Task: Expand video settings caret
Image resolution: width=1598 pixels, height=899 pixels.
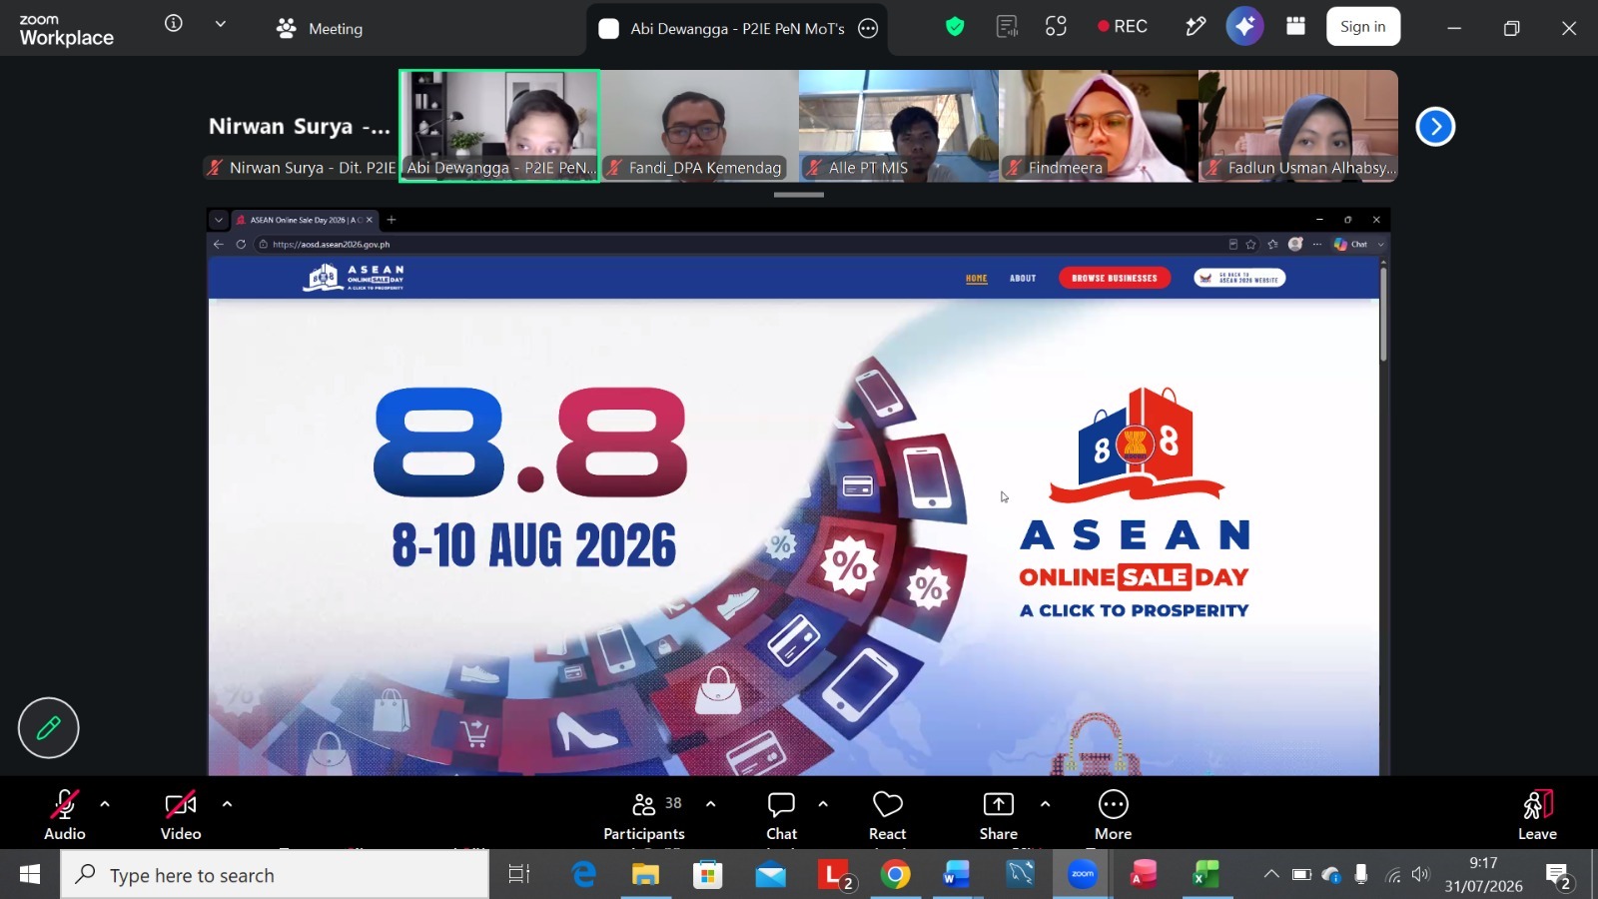Action: pyautogui.click(x=227, y=803)
